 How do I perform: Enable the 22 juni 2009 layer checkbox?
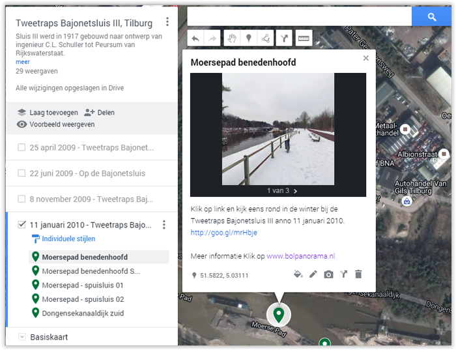click(21, 173)
